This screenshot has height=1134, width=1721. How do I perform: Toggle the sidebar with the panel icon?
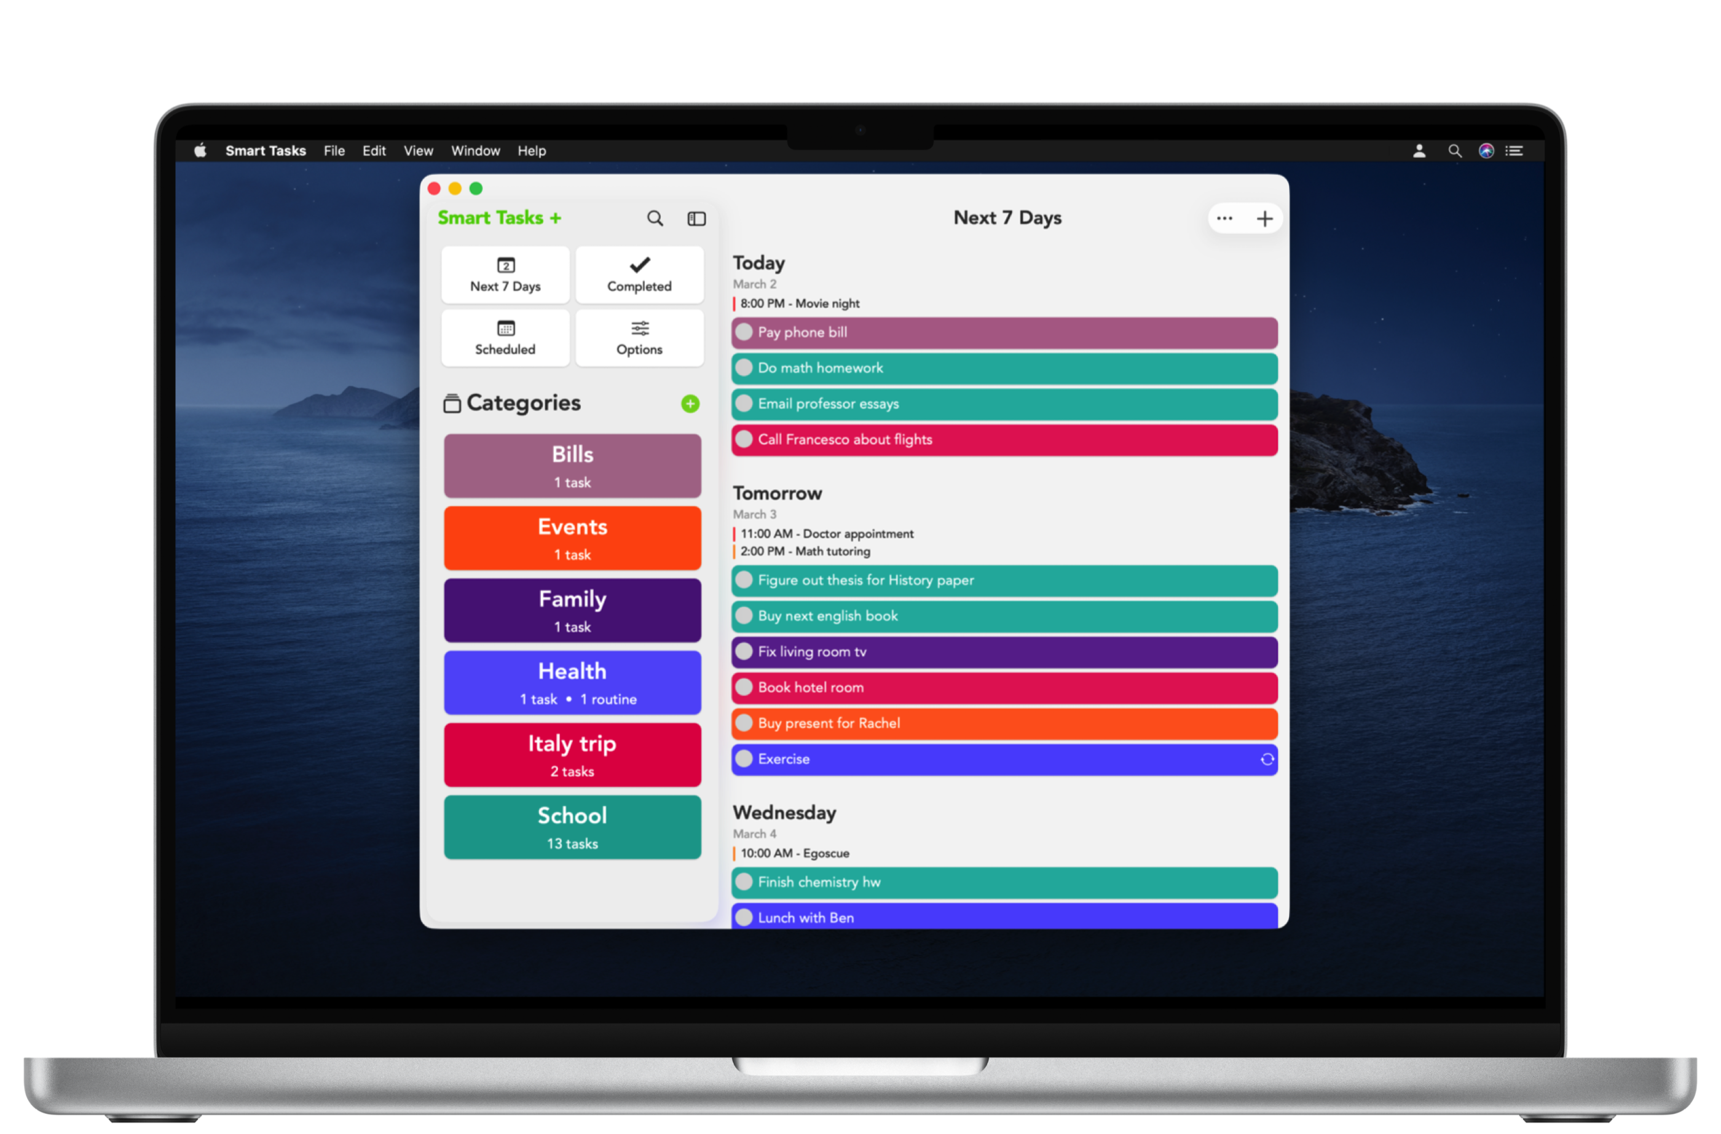(x=696, y=219)
